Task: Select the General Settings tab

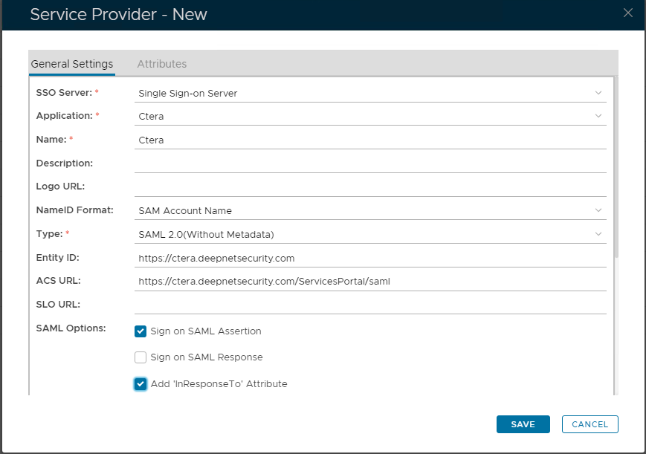Action: 71,64
